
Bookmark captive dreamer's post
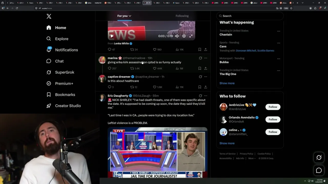pos(200,87)
